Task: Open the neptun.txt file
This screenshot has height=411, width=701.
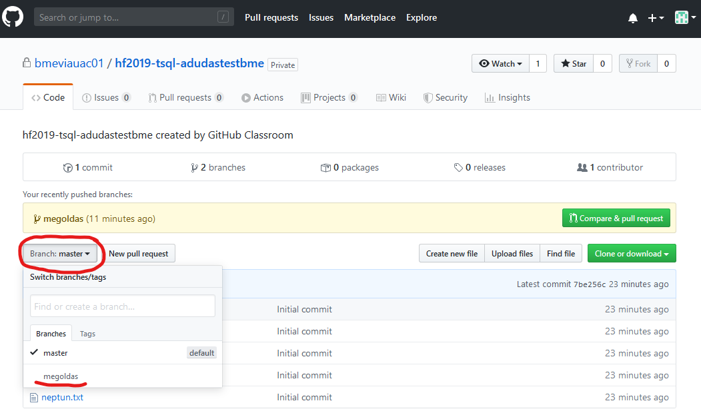Action: 62,397
